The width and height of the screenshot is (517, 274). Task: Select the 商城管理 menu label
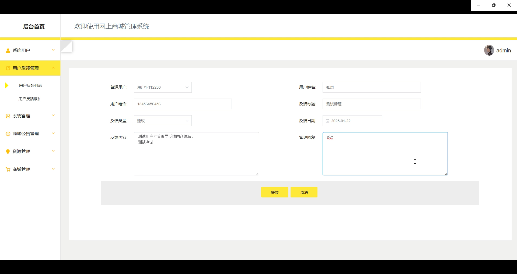(21, 170)
